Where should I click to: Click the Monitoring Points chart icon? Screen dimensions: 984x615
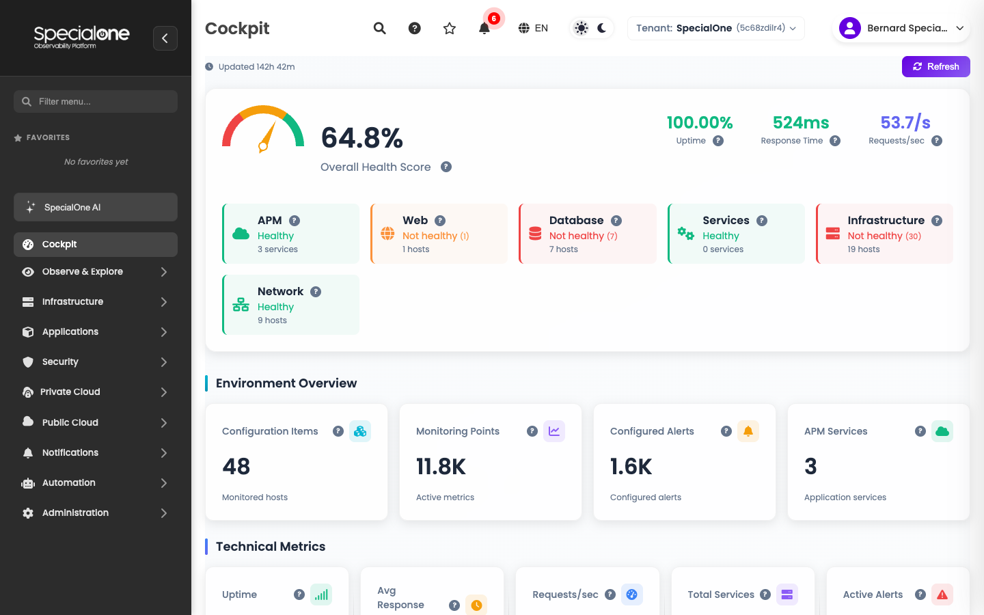coord(554,431)
